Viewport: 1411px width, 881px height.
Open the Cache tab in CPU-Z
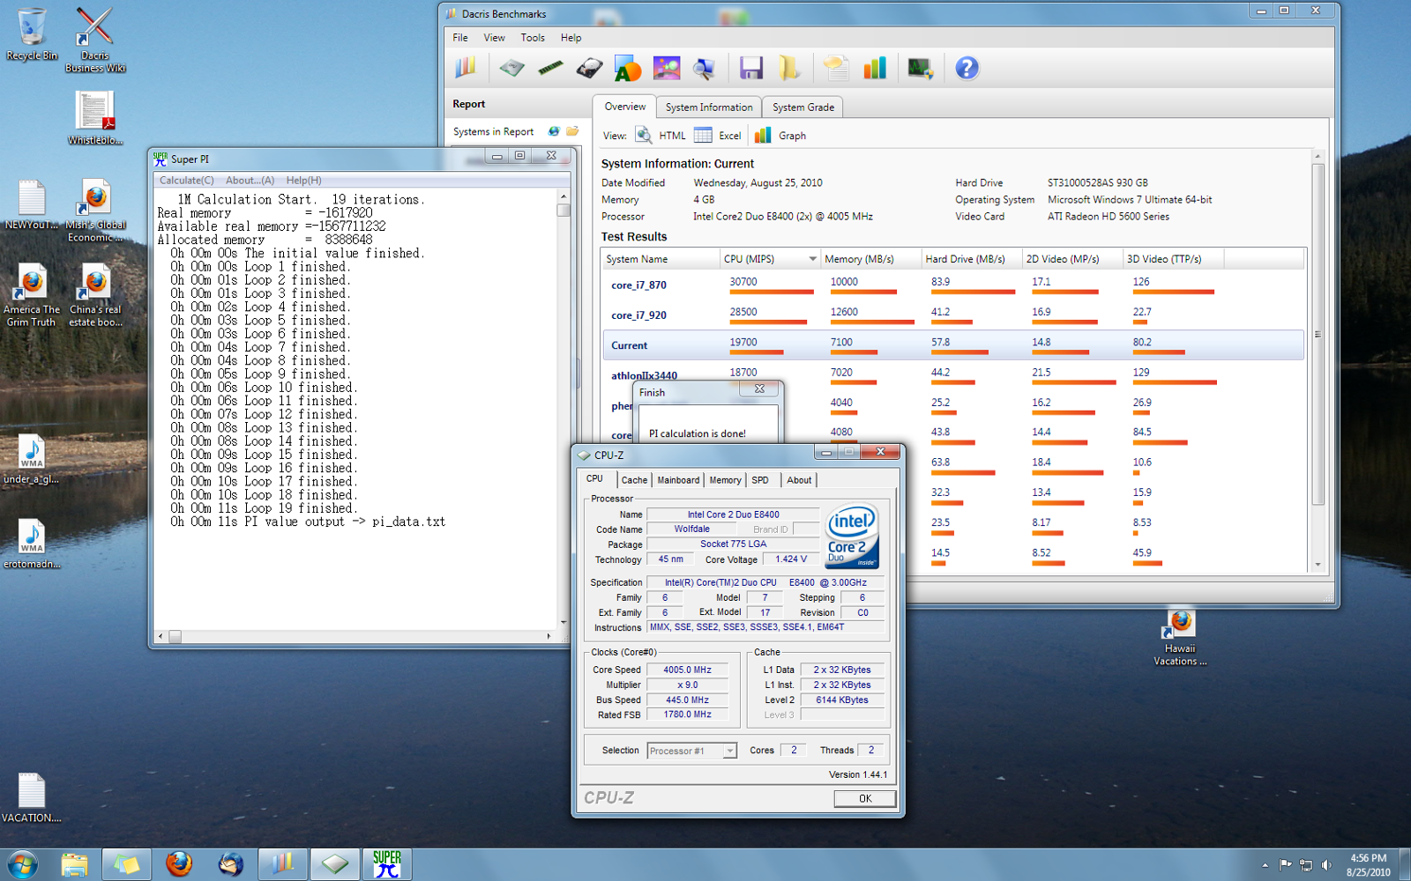pyautogui.click(x=634, y=480)
